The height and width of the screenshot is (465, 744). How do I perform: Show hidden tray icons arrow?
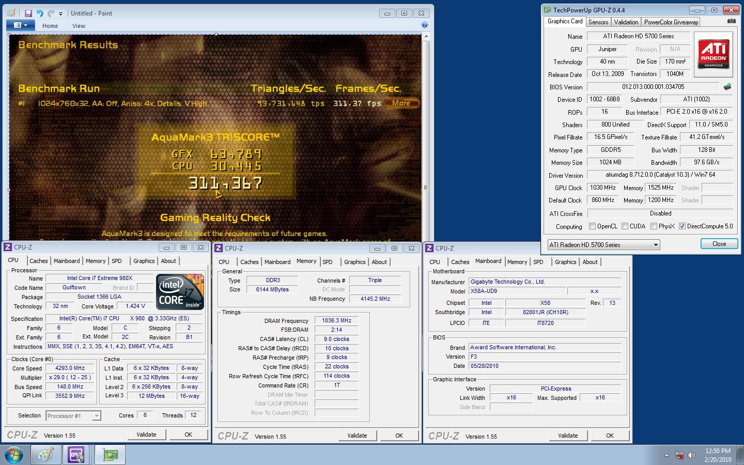pyautogui.click(x=667, y=456)
